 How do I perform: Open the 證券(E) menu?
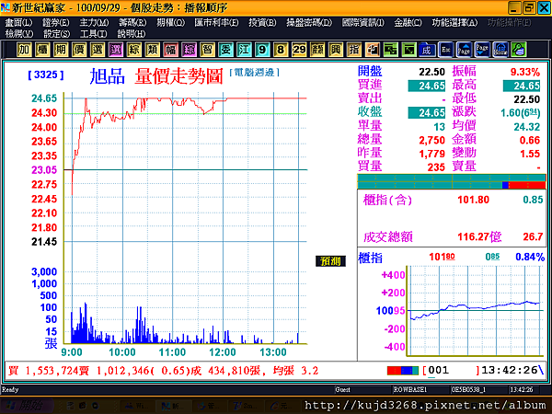coord(55,22)
